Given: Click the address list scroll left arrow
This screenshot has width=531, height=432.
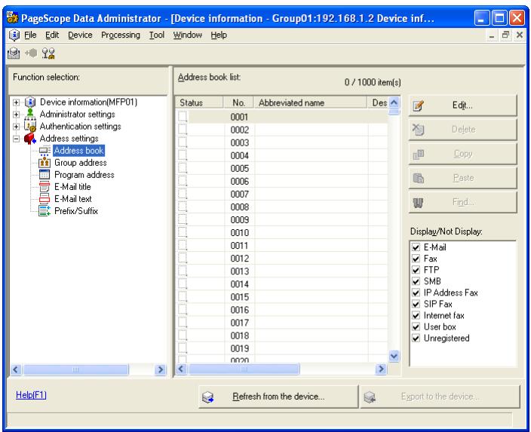Looking at the screenshot, I should coord(181,369).
